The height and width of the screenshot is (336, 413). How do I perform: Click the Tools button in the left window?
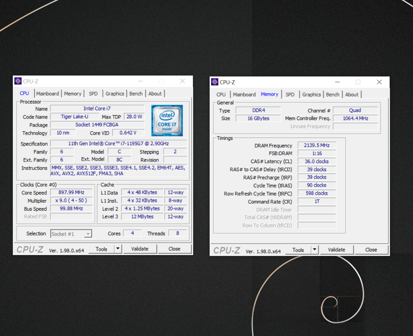pyautogui.click(x=102, y=249)
